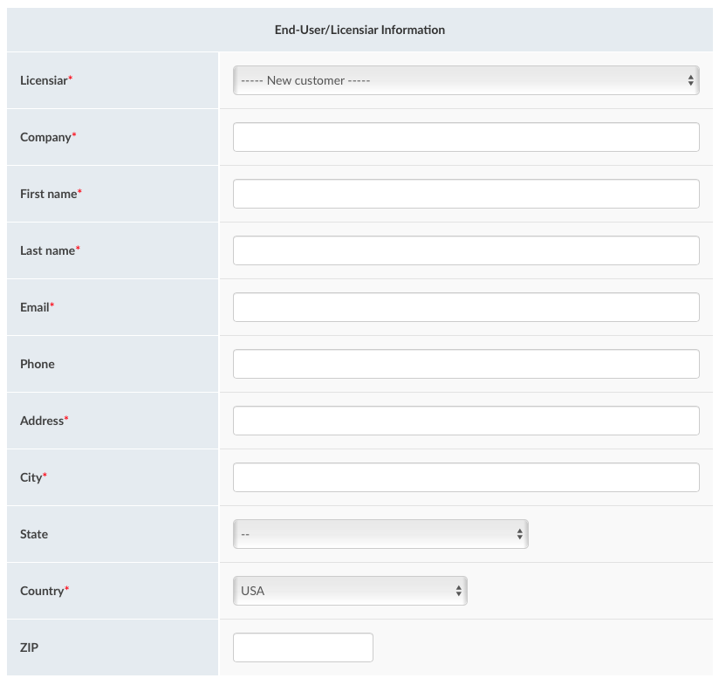Select the City input box

pos(466,477)
